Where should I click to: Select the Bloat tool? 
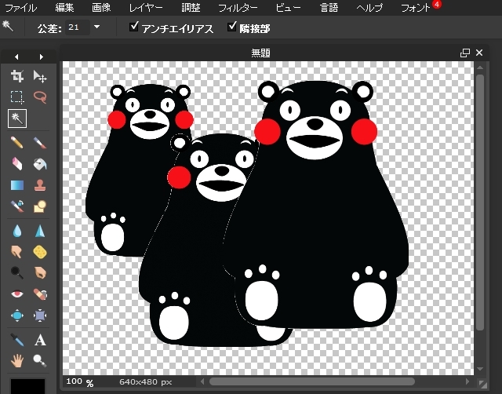[17, 316]
